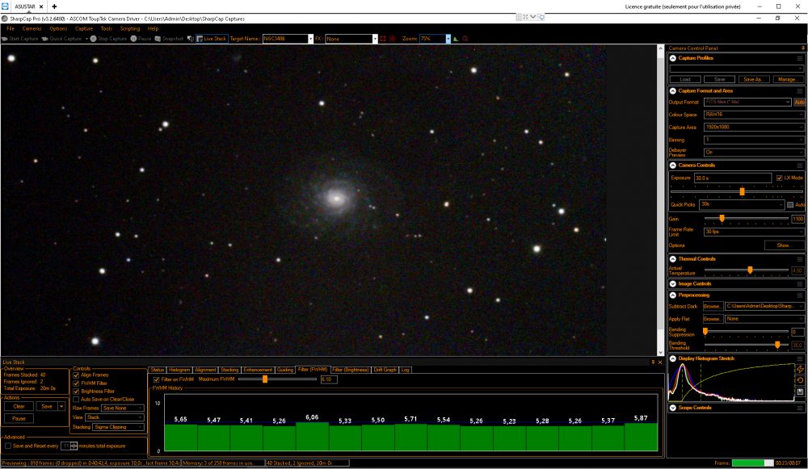
Task: Collapse the Camera Controls section
Action: [673, 165]
